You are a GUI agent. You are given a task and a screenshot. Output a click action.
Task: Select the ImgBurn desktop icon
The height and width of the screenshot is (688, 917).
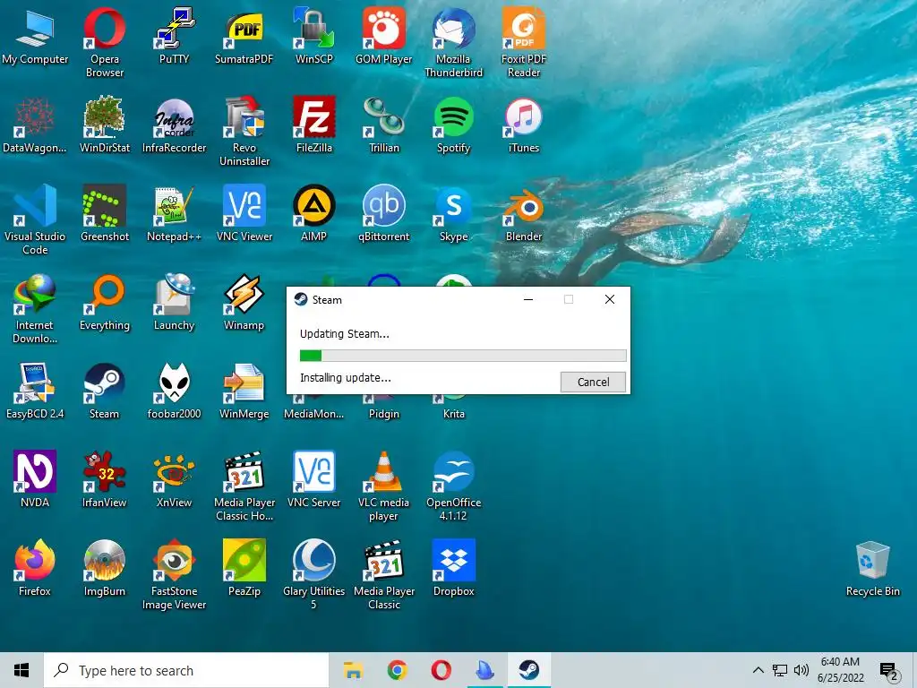(x=105, y=568)
